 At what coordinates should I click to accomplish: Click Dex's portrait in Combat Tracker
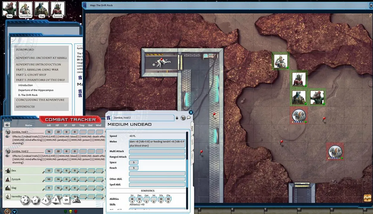tap(8, 171)
